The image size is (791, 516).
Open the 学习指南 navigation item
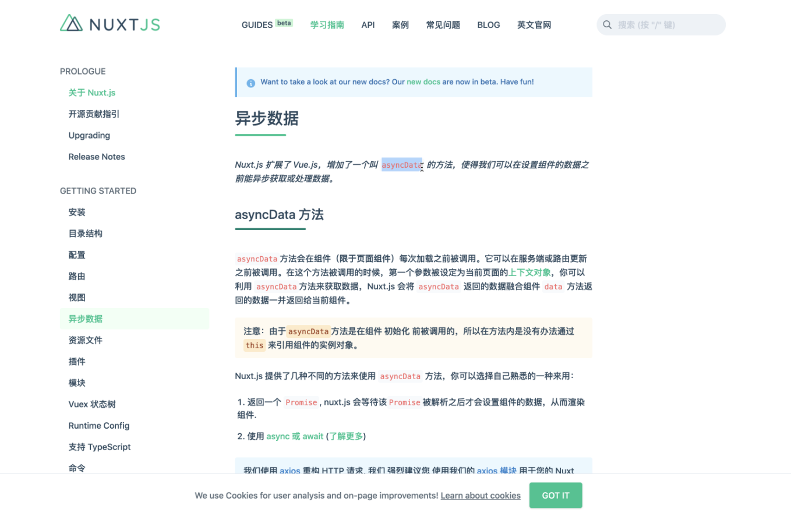(327, 24)
